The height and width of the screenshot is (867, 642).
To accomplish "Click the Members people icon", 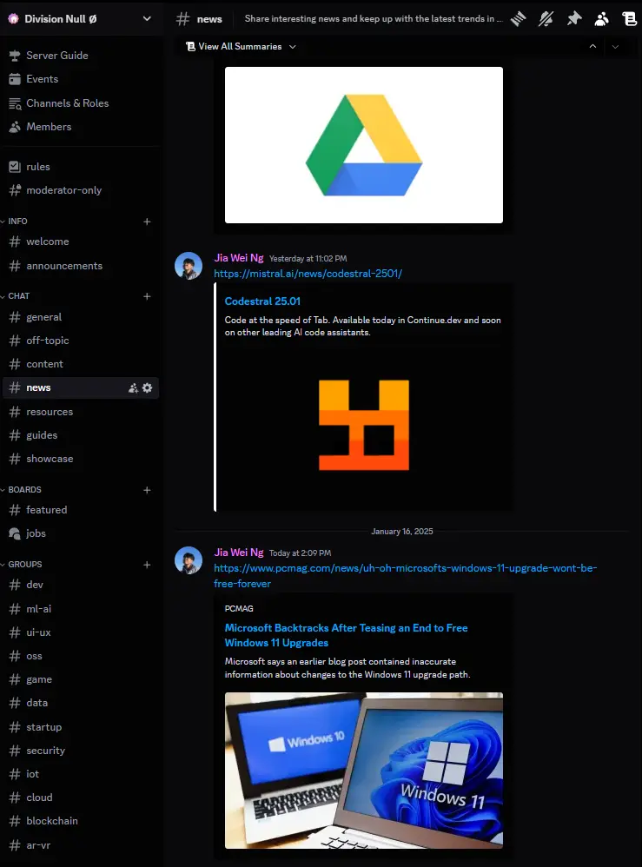I will (x=15, y=127).
